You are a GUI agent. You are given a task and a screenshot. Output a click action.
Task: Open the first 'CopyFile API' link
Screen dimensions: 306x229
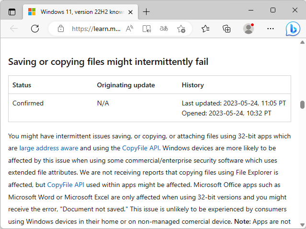(x=140, y=148)
